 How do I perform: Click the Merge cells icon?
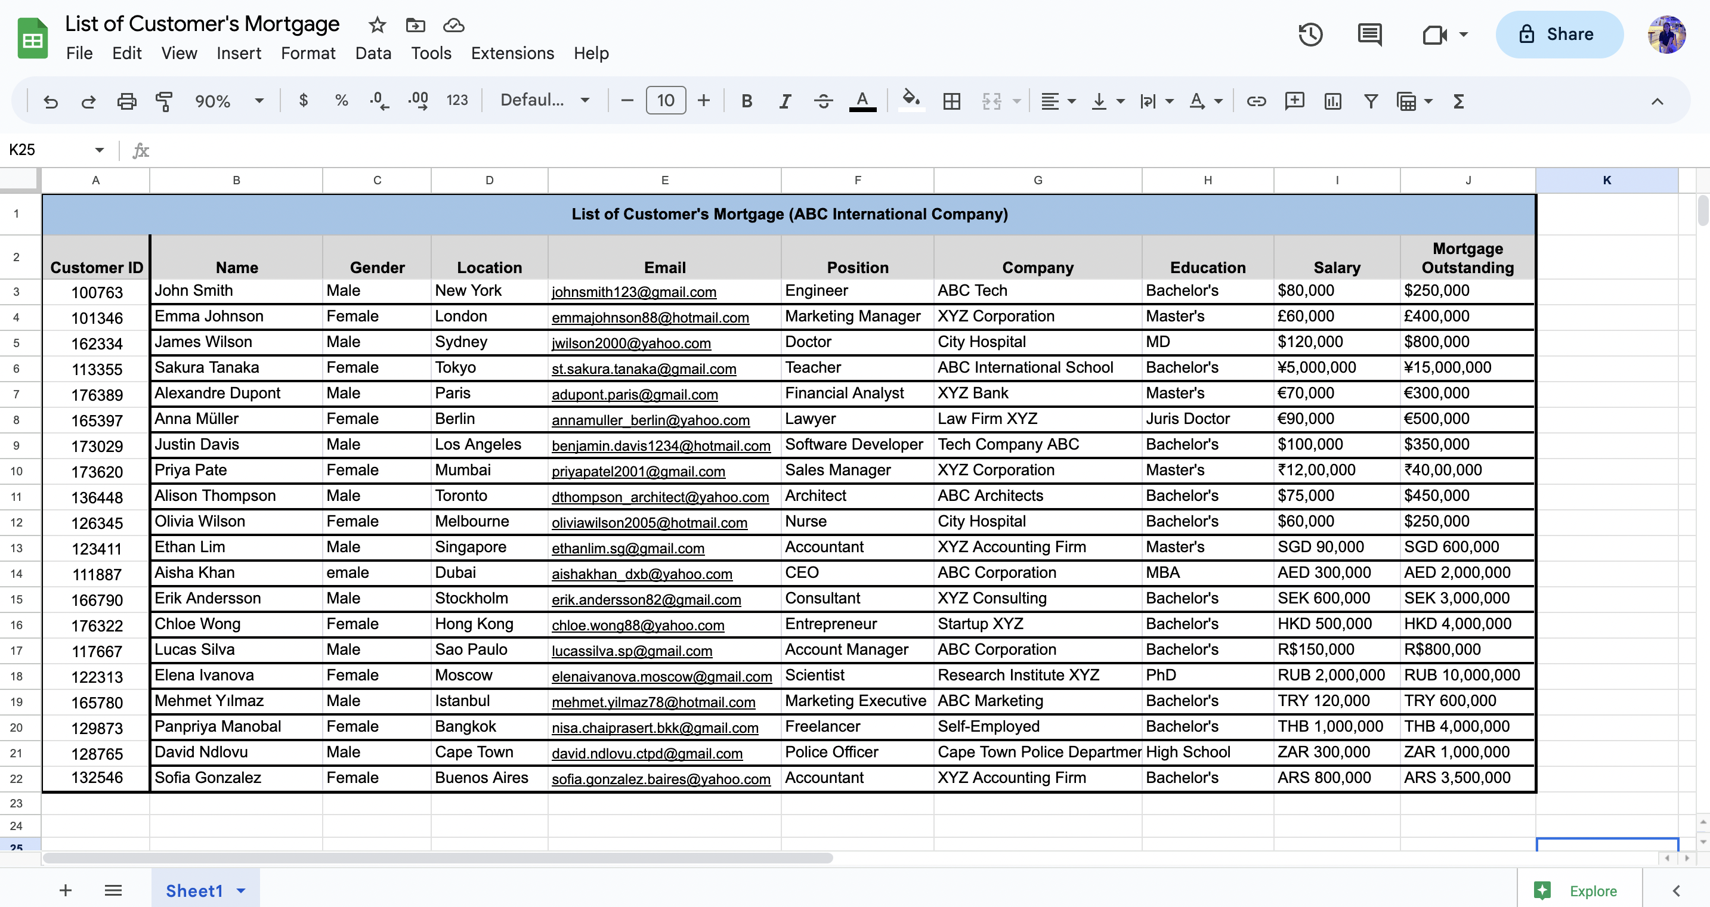click(991, 101)
